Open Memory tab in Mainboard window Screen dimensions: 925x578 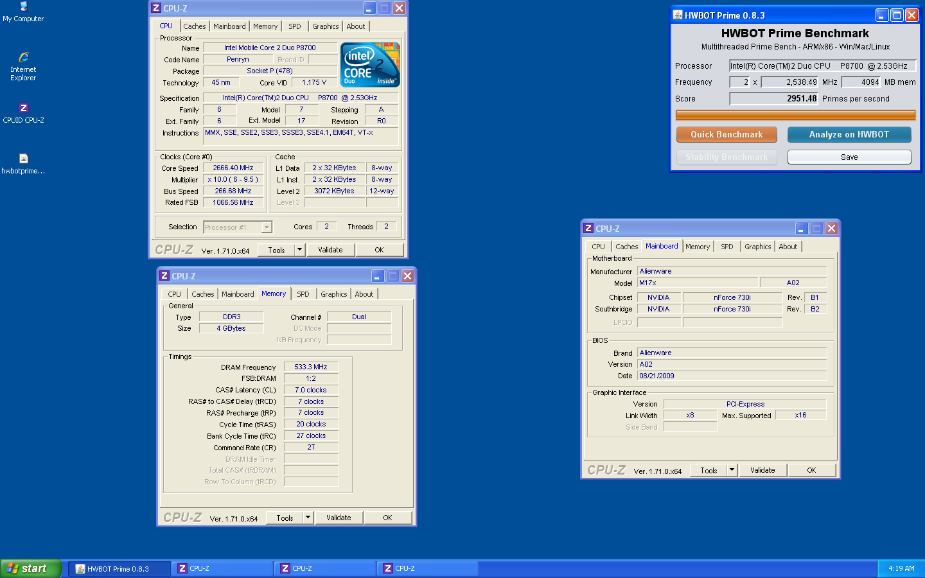698,247
